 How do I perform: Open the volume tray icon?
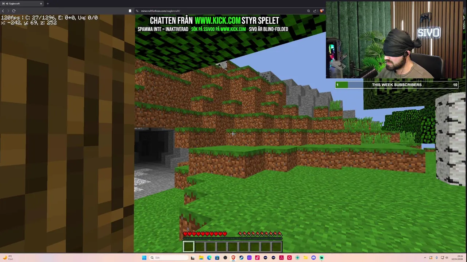(447, 258)
